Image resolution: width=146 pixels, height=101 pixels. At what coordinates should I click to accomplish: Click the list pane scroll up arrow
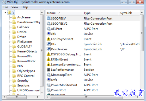[142, 12]
